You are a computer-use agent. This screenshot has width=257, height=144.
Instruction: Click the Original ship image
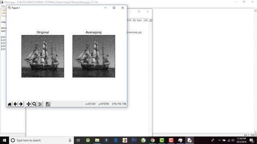point(43,56)
